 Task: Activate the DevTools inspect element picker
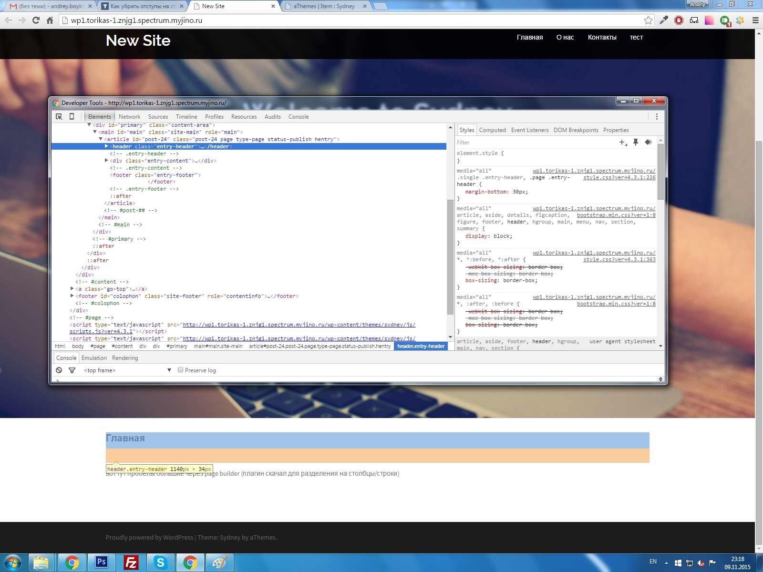[59, 116]
